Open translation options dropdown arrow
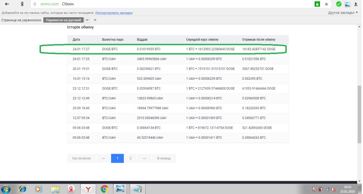 [87, 20]
